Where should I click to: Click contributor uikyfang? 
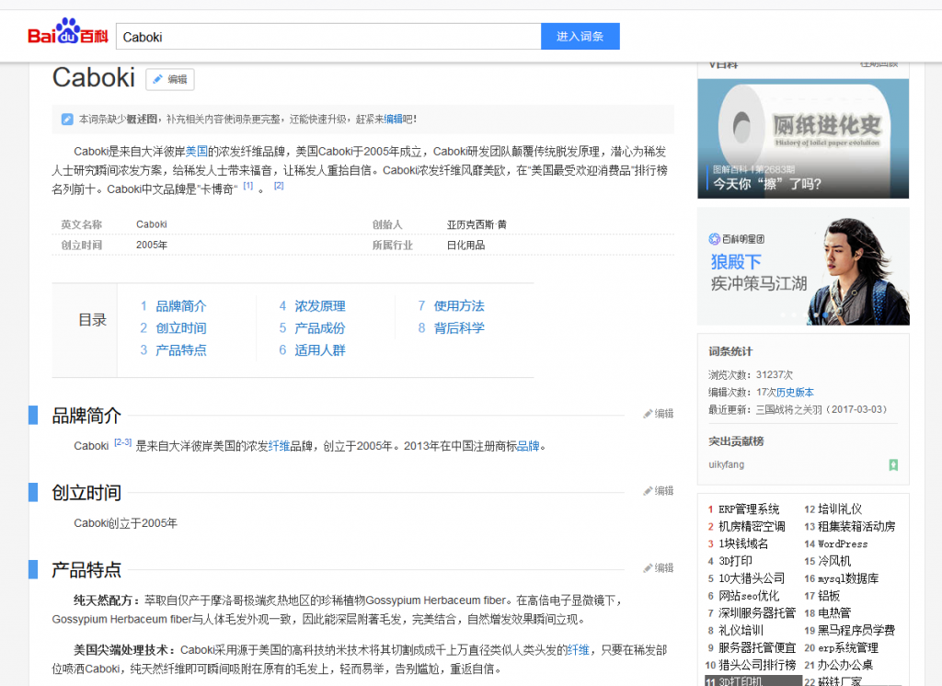(x=727, y=464)
